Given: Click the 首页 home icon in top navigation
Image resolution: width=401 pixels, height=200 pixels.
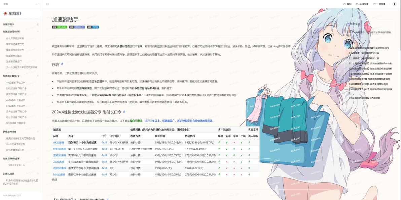Looking at the screenshot, I should coord(344,4).
